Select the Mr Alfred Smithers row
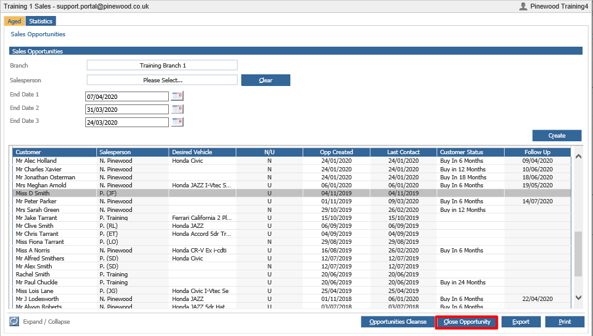The image size is (593, 336). point(292,259)
